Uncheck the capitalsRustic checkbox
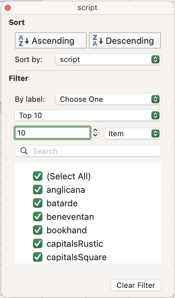 point(38,244)
